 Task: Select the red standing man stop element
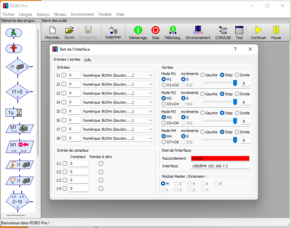point(14,49)
